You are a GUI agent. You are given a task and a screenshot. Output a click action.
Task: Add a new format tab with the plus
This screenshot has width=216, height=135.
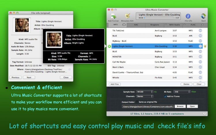pos(203,25)
